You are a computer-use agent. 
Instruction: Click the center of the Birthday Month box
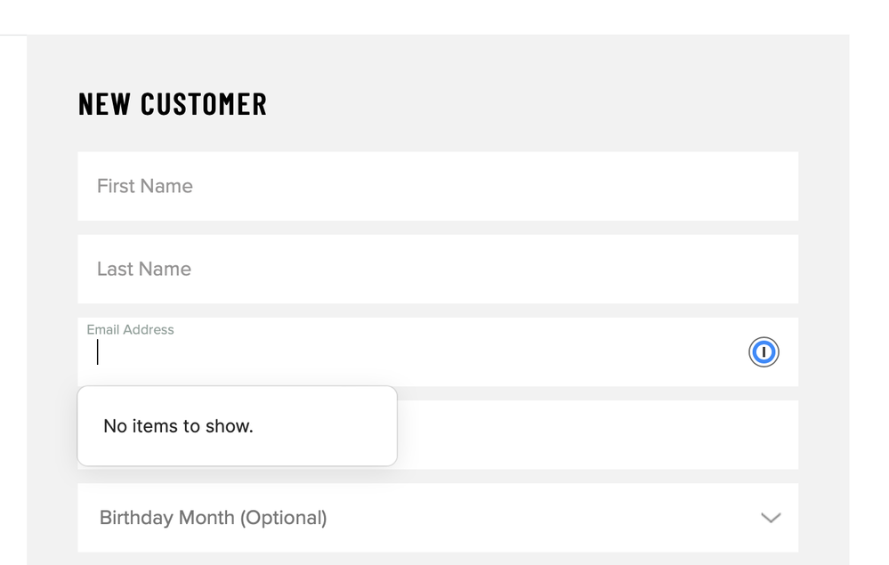point(437,518)
